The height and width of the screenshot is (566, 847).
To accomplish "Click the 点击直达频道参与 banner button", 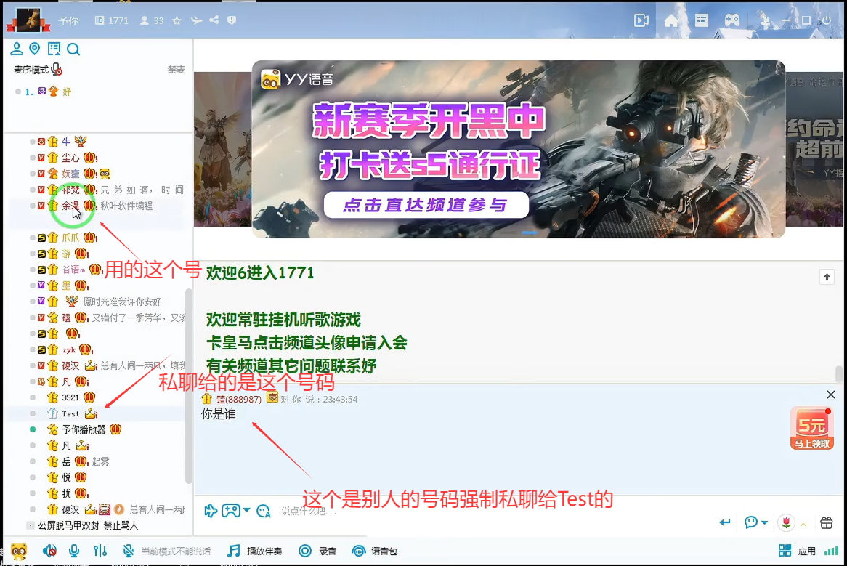I will [426, 206].
